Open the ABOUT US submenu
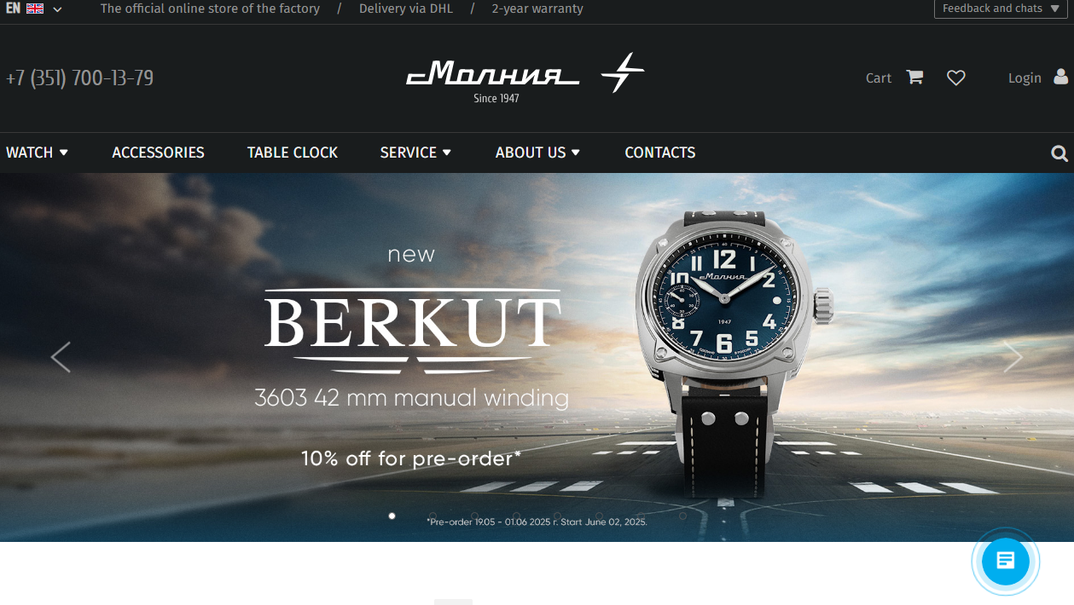The image size is (1074, 605). click(x=537, y=153)
